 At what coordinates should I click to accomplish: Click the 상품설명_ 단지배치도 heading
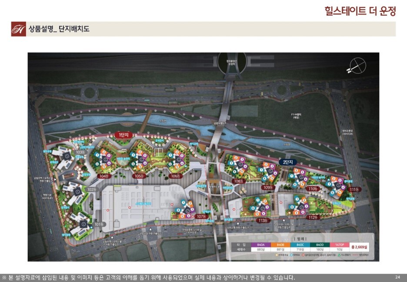coord(59,29)
